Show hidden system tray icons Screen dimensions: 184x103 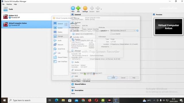click(x=154, y=100)
